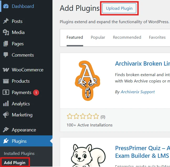The height and width of the screenshot is (167, 170).
Task: Click the Payments dollar icon
Action: click(x=6, y=92)
